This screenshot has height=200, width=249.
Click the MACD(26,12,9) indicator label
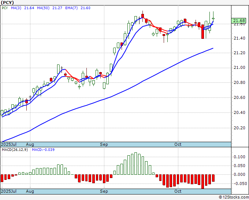click(15, 150)
